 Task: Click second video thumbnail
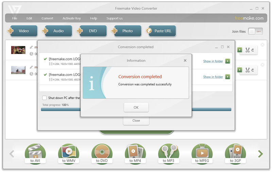click(x=18, y=70)
